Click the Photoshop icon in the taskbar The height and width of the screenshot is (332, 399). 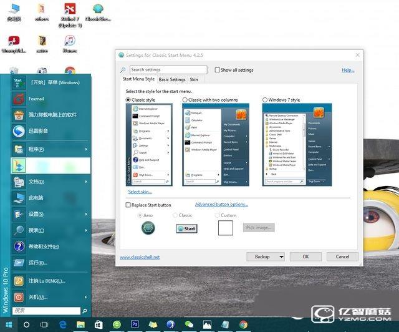coord(135,325)
